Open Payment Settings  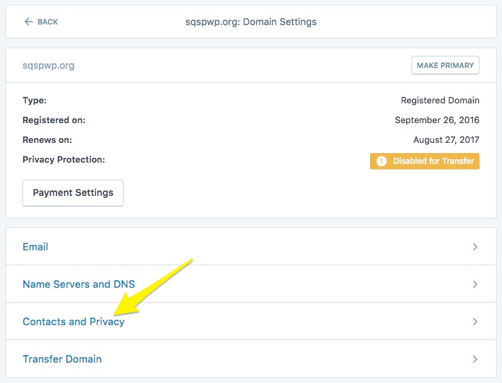[x=73, y=193]
